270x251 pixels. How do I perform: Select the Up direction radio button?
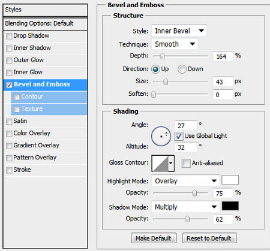click(155, 69)
